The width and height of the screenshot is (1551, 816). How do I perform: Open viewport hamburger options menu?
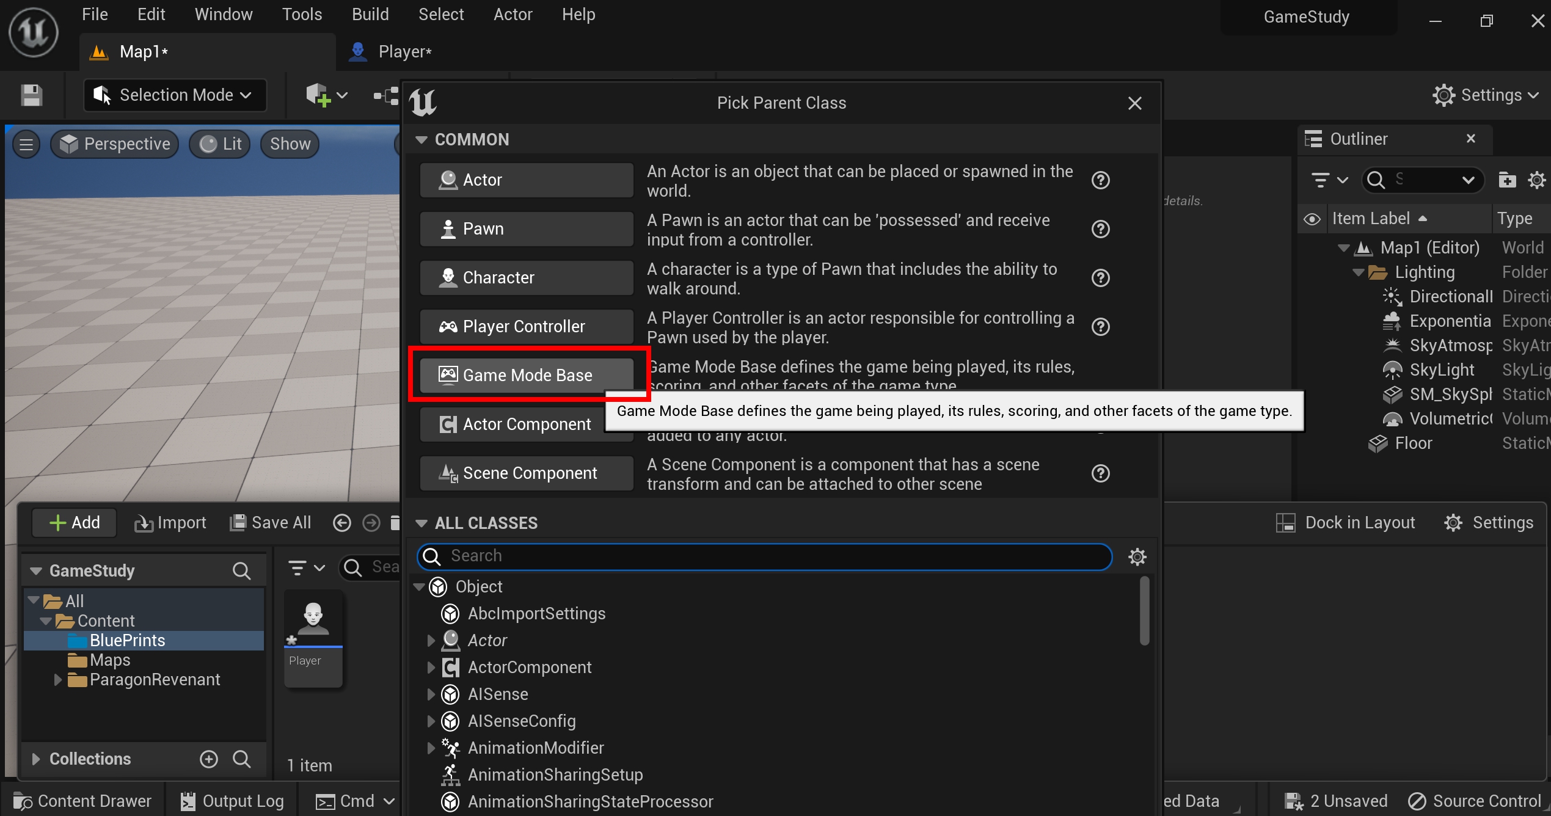(26, 144)
